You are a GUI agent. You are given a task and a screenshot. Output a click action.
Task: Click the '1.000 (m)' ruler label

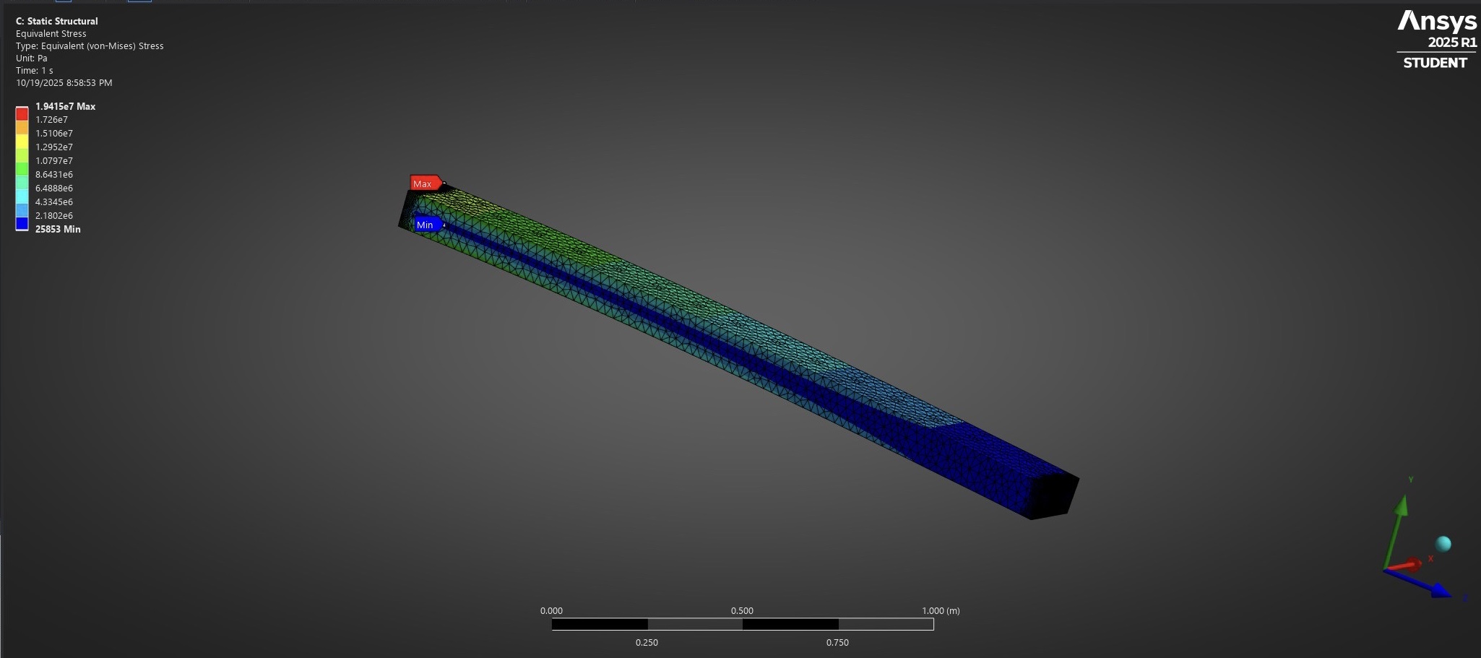coord(941,610)
